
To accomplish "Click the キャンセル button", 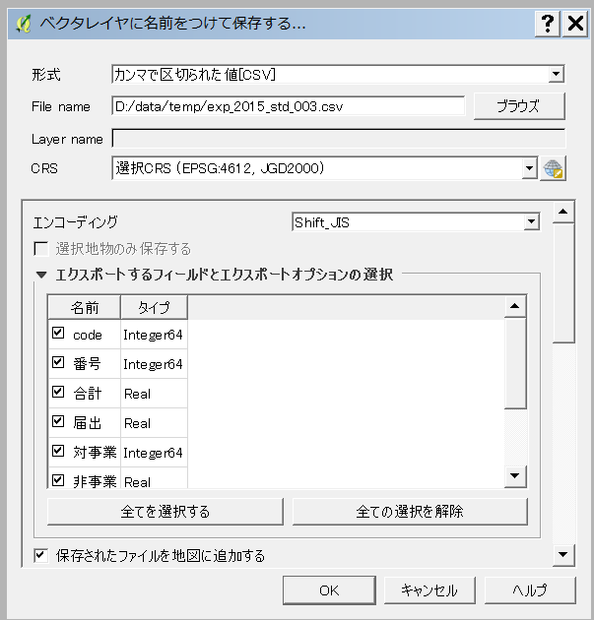I will point(429,589).
